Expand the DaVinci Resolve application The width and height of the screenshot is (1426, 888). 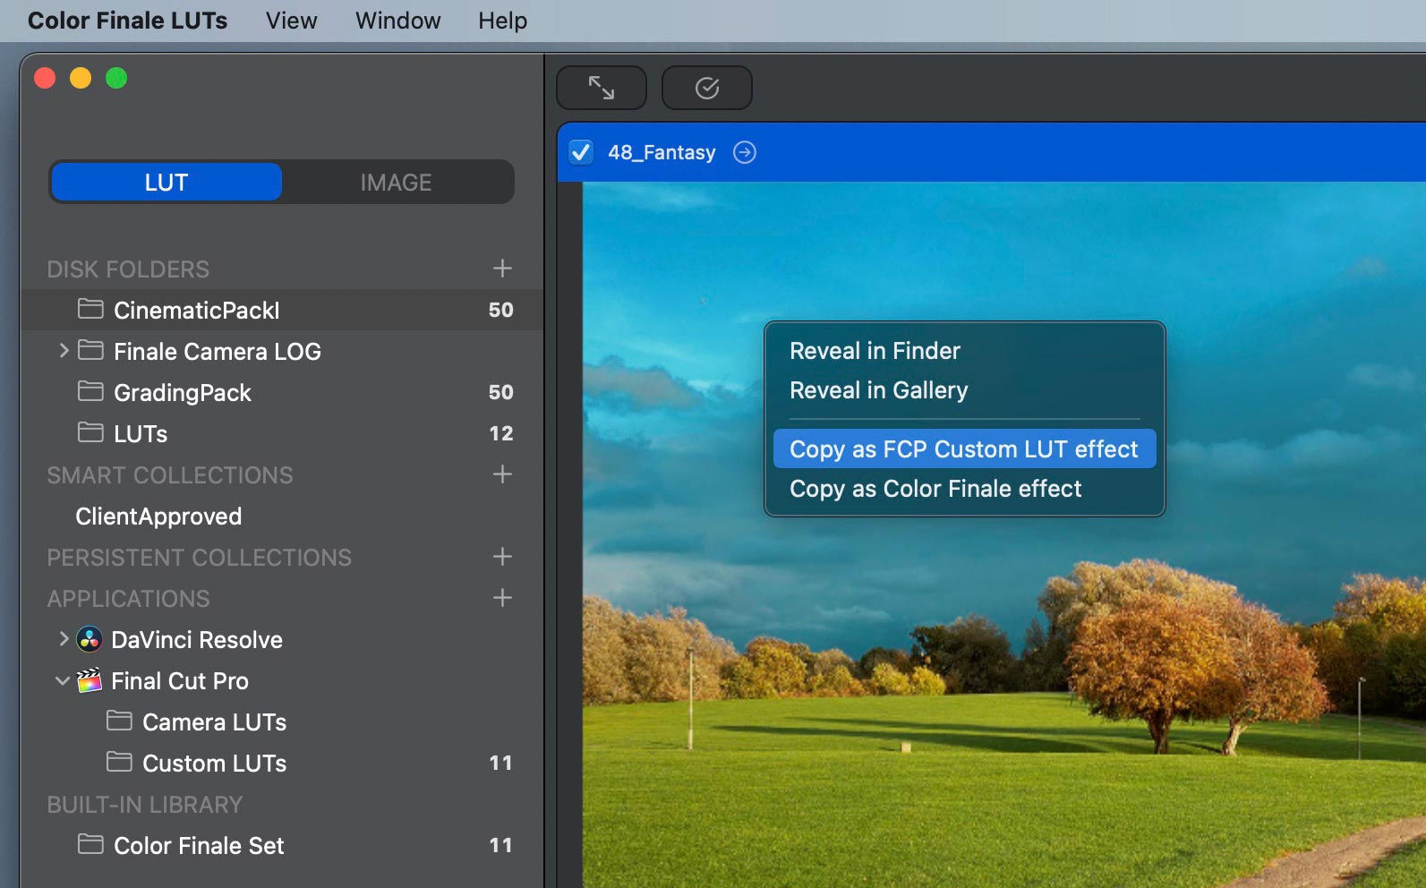click(64, 638)
